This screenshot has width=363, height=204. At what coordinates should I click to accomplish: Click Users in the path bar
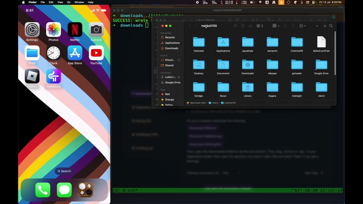[x=215, y=103]
